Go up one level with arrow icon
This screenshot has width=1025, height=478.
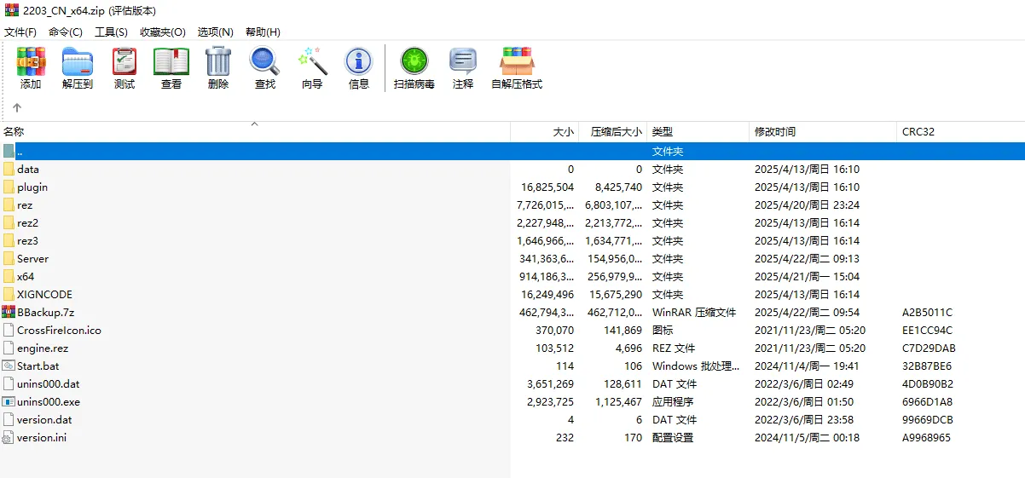coord(16,108)
